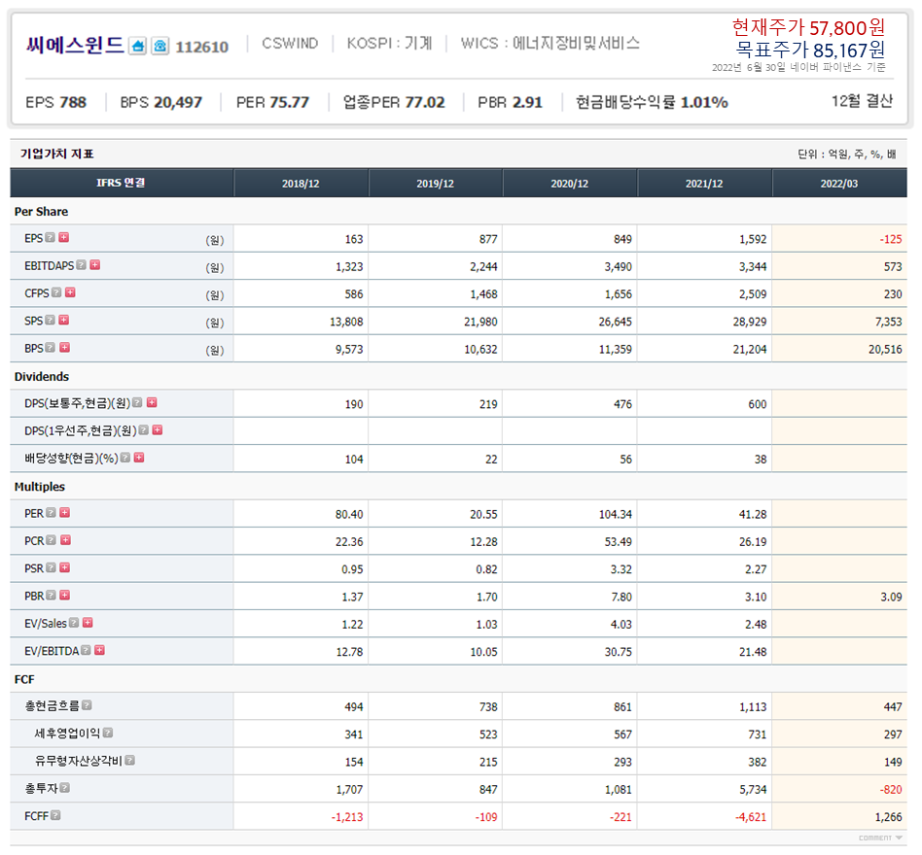Expand PCR row with red plus
Viewport: 922px width, 855px height.
[66, 539]
